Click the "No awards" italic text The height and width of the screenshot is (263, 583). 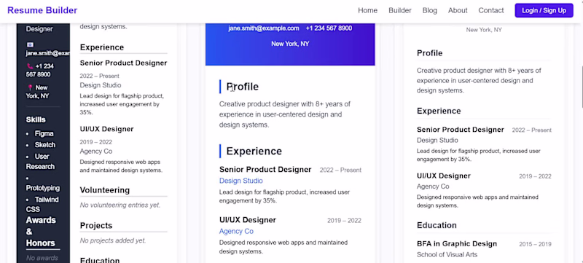[x=42, y=258]
